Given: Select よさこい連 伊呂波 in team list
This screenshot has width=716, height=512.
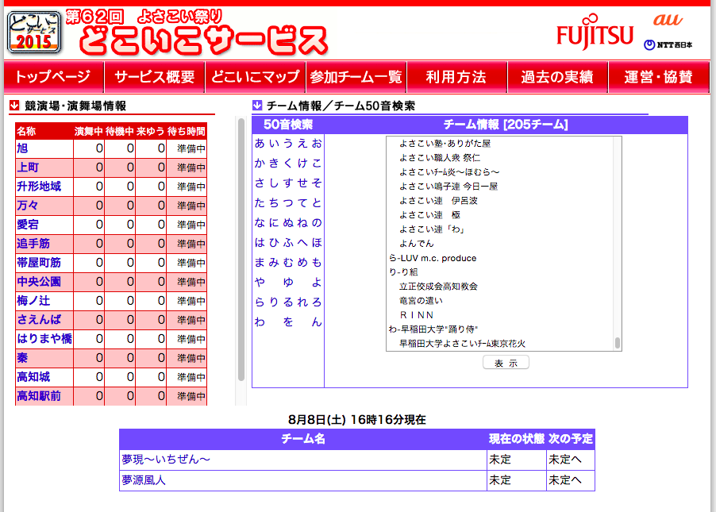Looking at the screenshot, I should click(438, 201).
